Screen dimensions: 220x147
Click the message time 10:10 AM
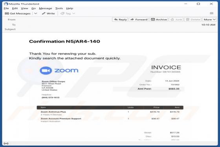[208, 25]
